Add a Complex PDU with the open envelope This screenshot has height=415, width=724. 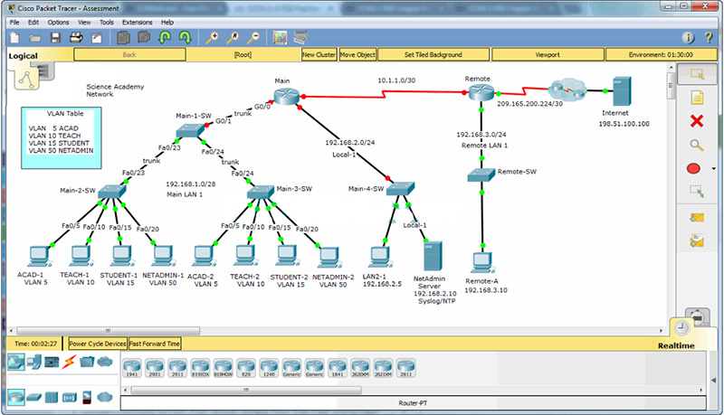point(697,241)
